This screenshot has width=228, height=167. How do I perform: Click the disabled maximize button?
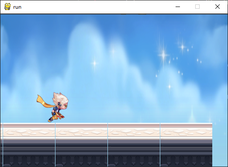[x=197, y=7]
